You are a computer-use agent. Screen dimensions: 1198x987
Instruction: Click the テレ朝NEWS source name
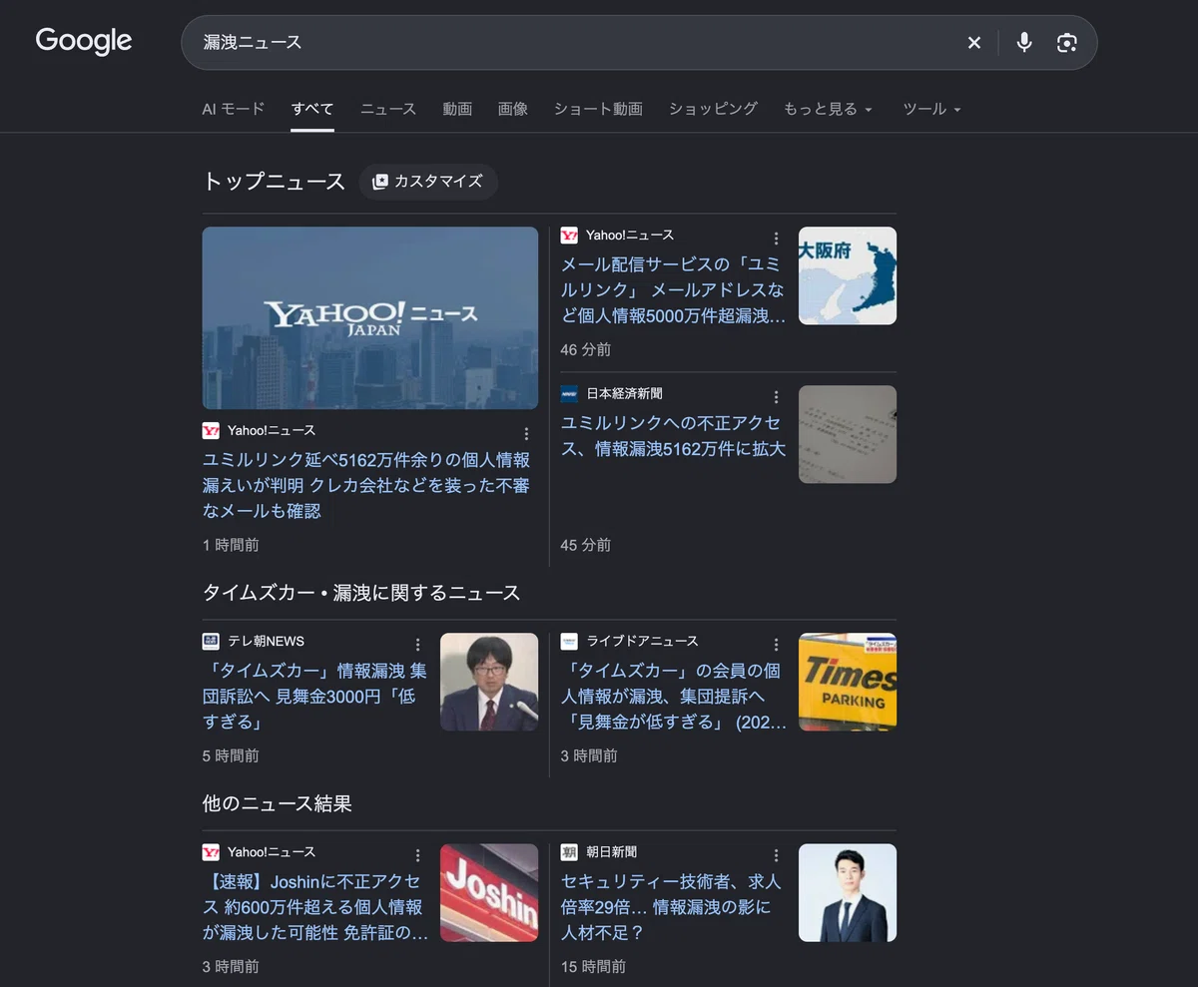click(x=266, y=641)
